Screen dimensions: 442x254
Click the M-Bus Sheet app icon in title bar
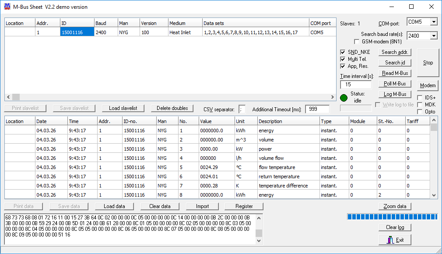[7, 7]
